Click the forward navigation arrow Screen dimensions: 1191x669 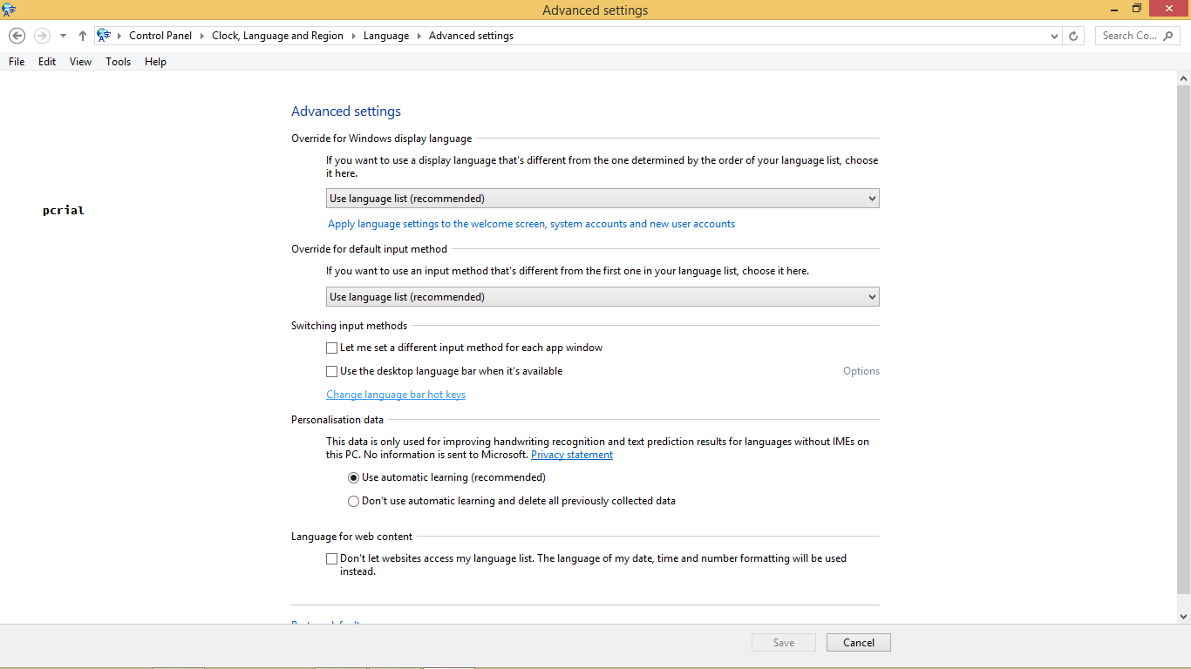pyautogui.click(x=40, y=35)
